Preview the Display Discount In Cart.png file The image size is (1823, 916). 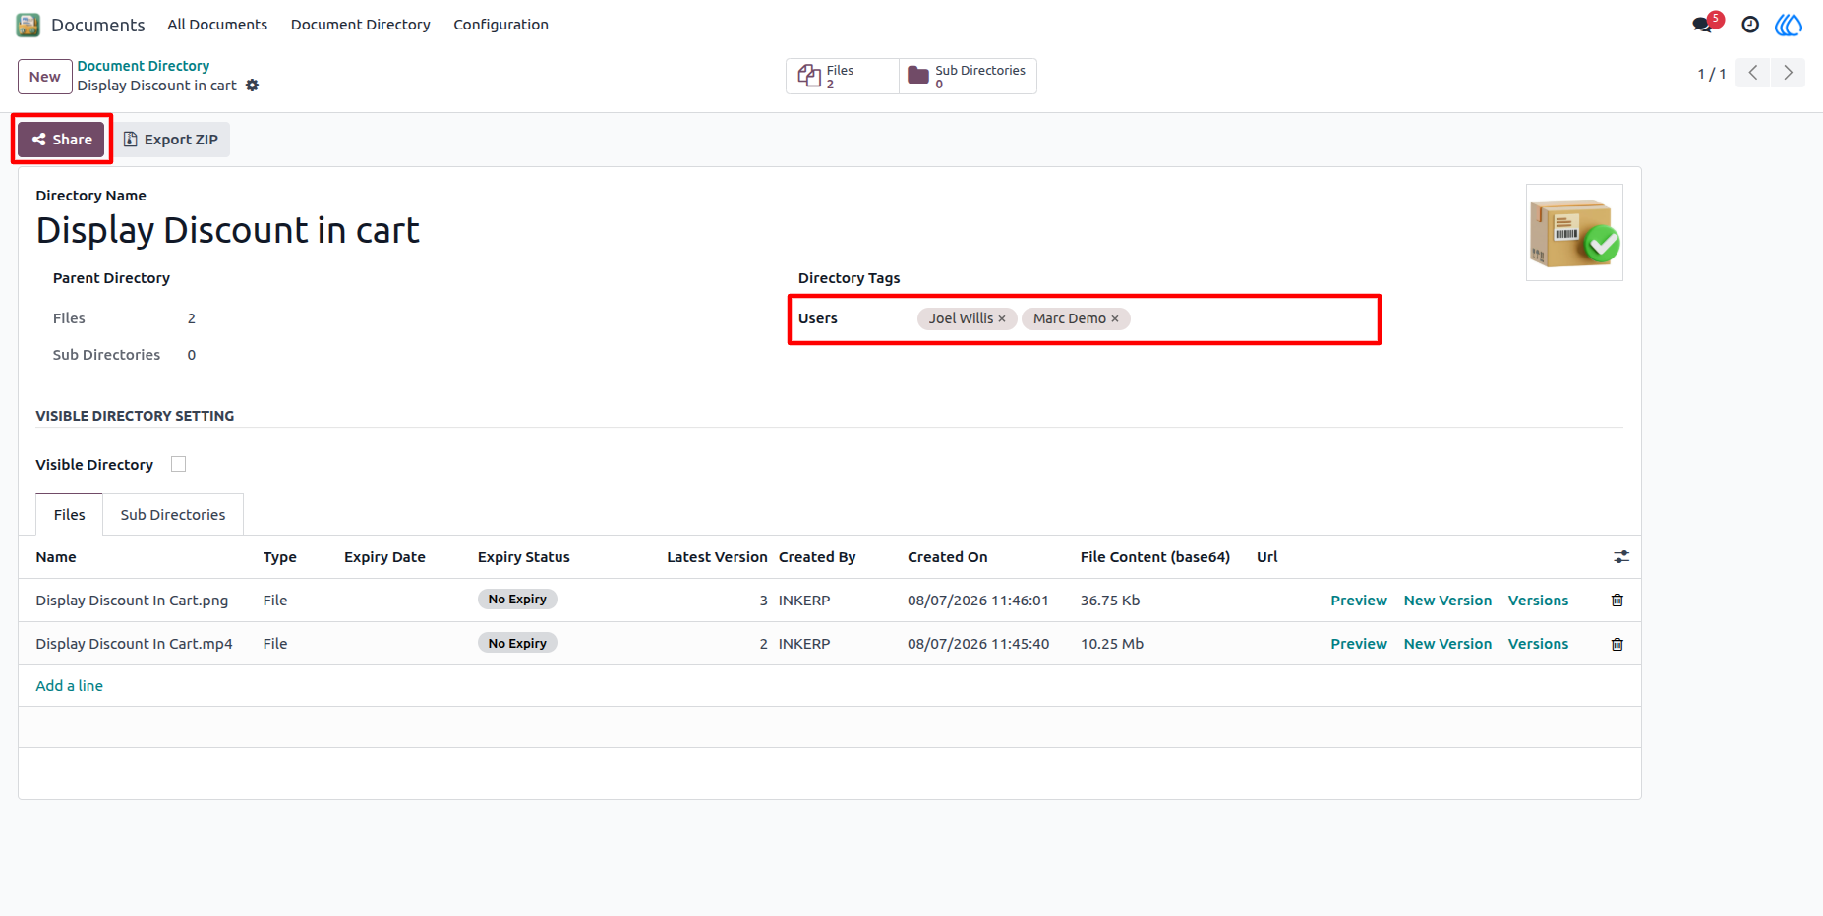click(x=1359, y=601)
